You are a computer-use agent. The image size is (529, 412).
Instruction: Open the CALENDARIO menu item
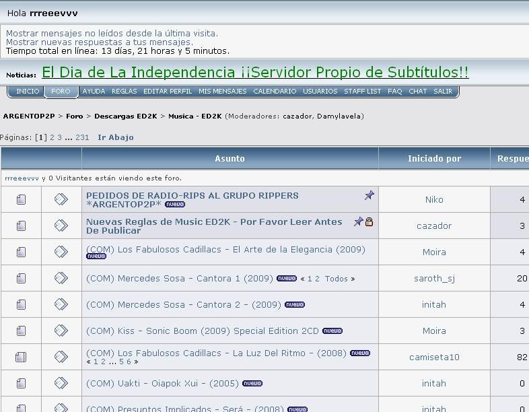(x=275, y=92)
